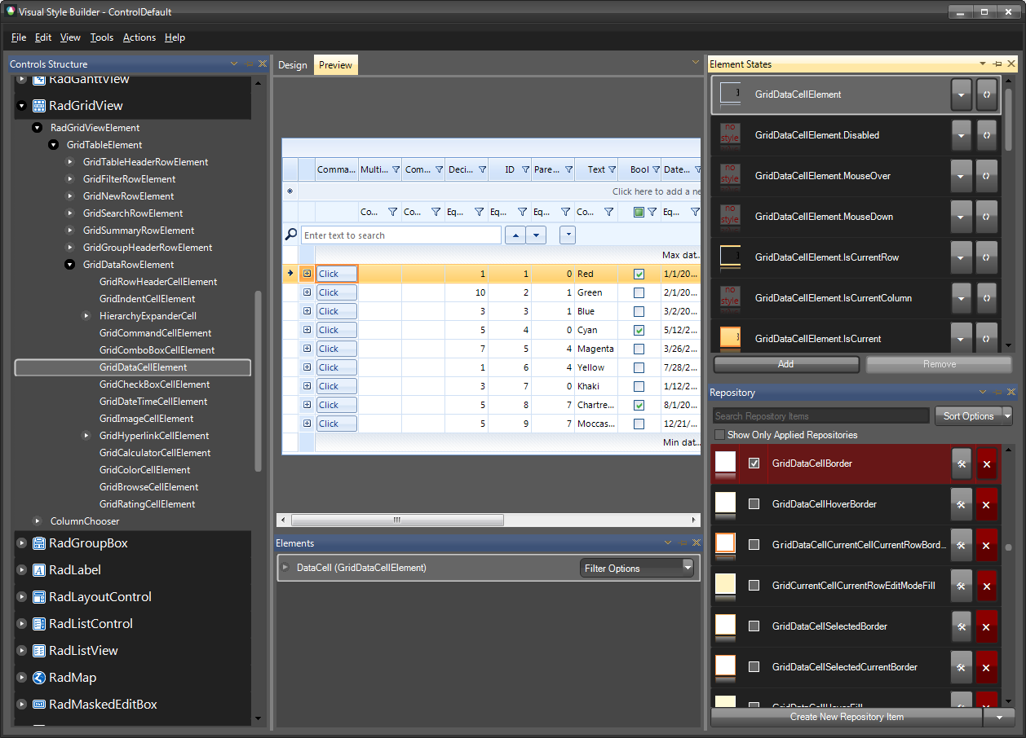
Task: Check the GridDataCellHoverBorder checkbox
Action: tap(754, 504)
